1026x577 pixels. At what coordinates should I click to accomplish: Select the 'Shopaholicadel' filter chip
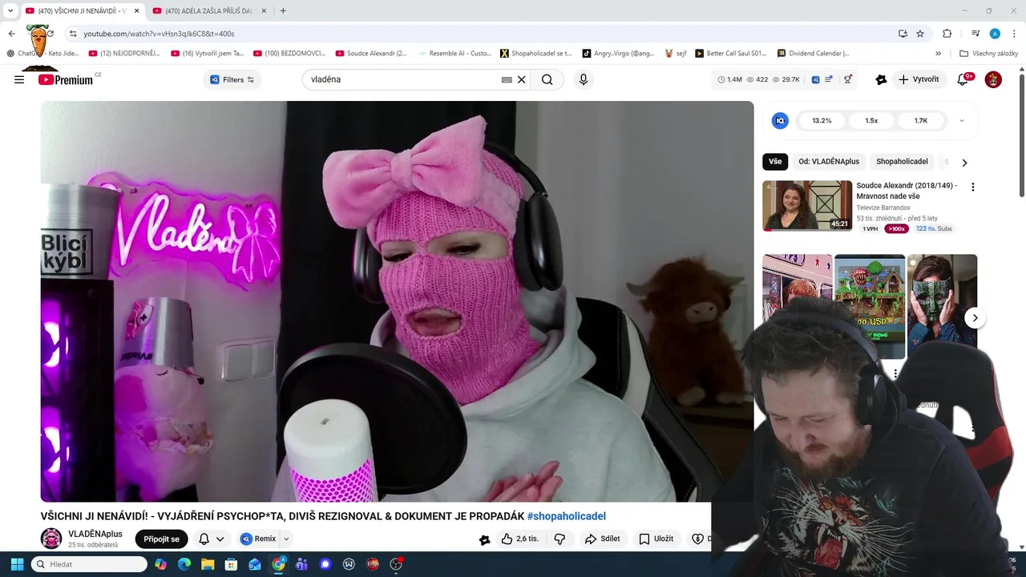[x=902, y=161]
